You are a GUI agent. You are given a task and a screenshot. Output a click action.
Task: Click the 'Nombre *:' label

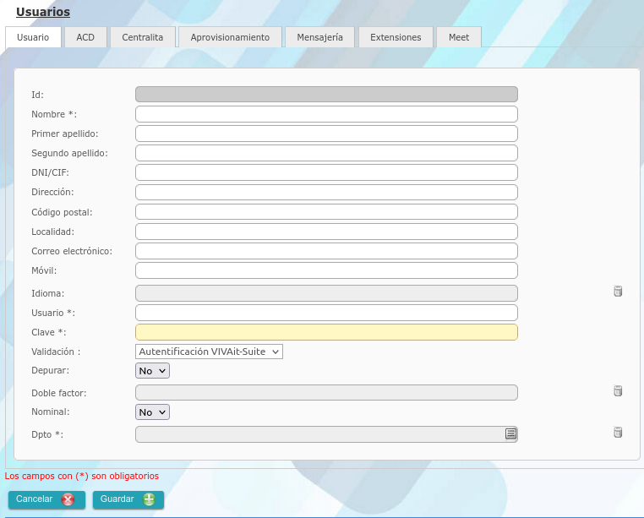pyautogui.click(x=54, y=114)
